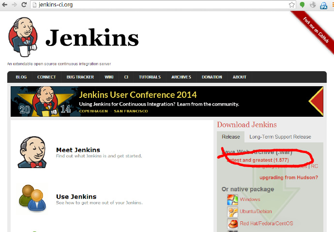Reload the page with refresh icon
This screenshot has width=334, height=232.
(x=24, y=4)
